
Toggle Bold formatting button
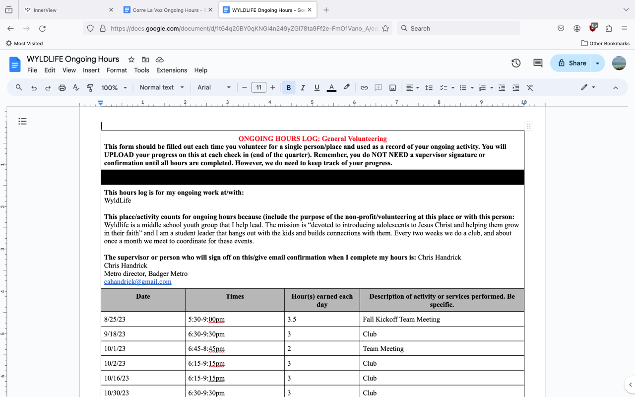(x=289, y=88)
